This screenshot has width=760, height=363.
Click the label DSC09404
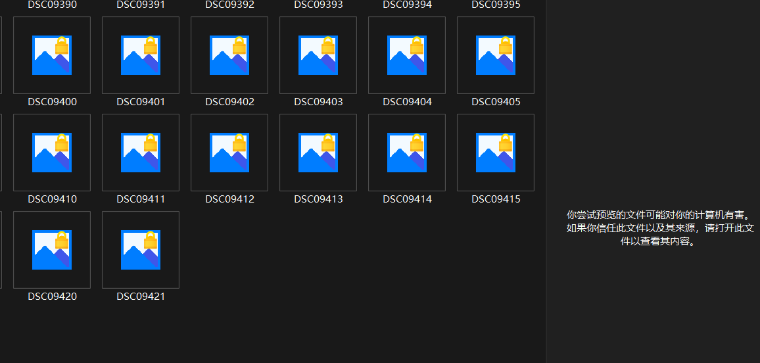pyautogui.click(x=407, y=102)
